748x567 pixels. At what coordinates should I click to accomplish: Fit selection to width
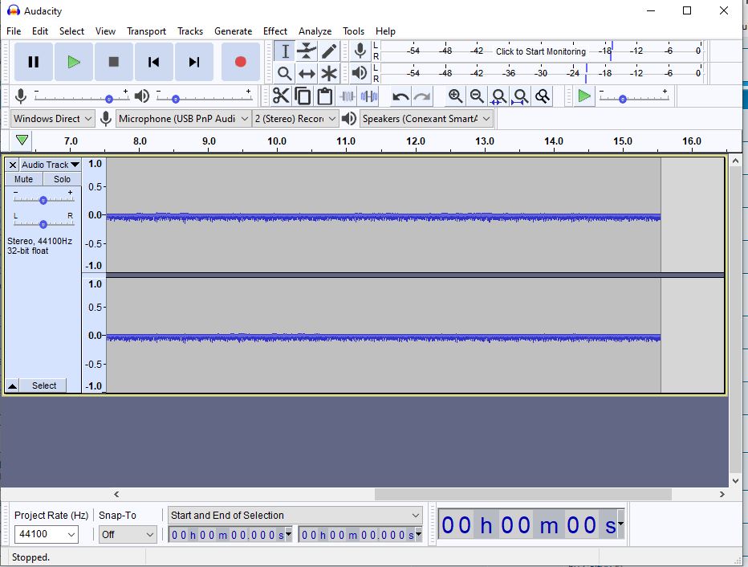498,96
